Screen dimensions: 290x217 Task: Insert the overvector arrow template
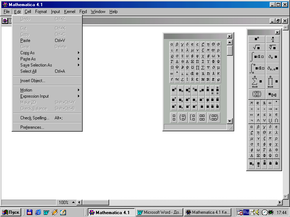tap(217, 100)
